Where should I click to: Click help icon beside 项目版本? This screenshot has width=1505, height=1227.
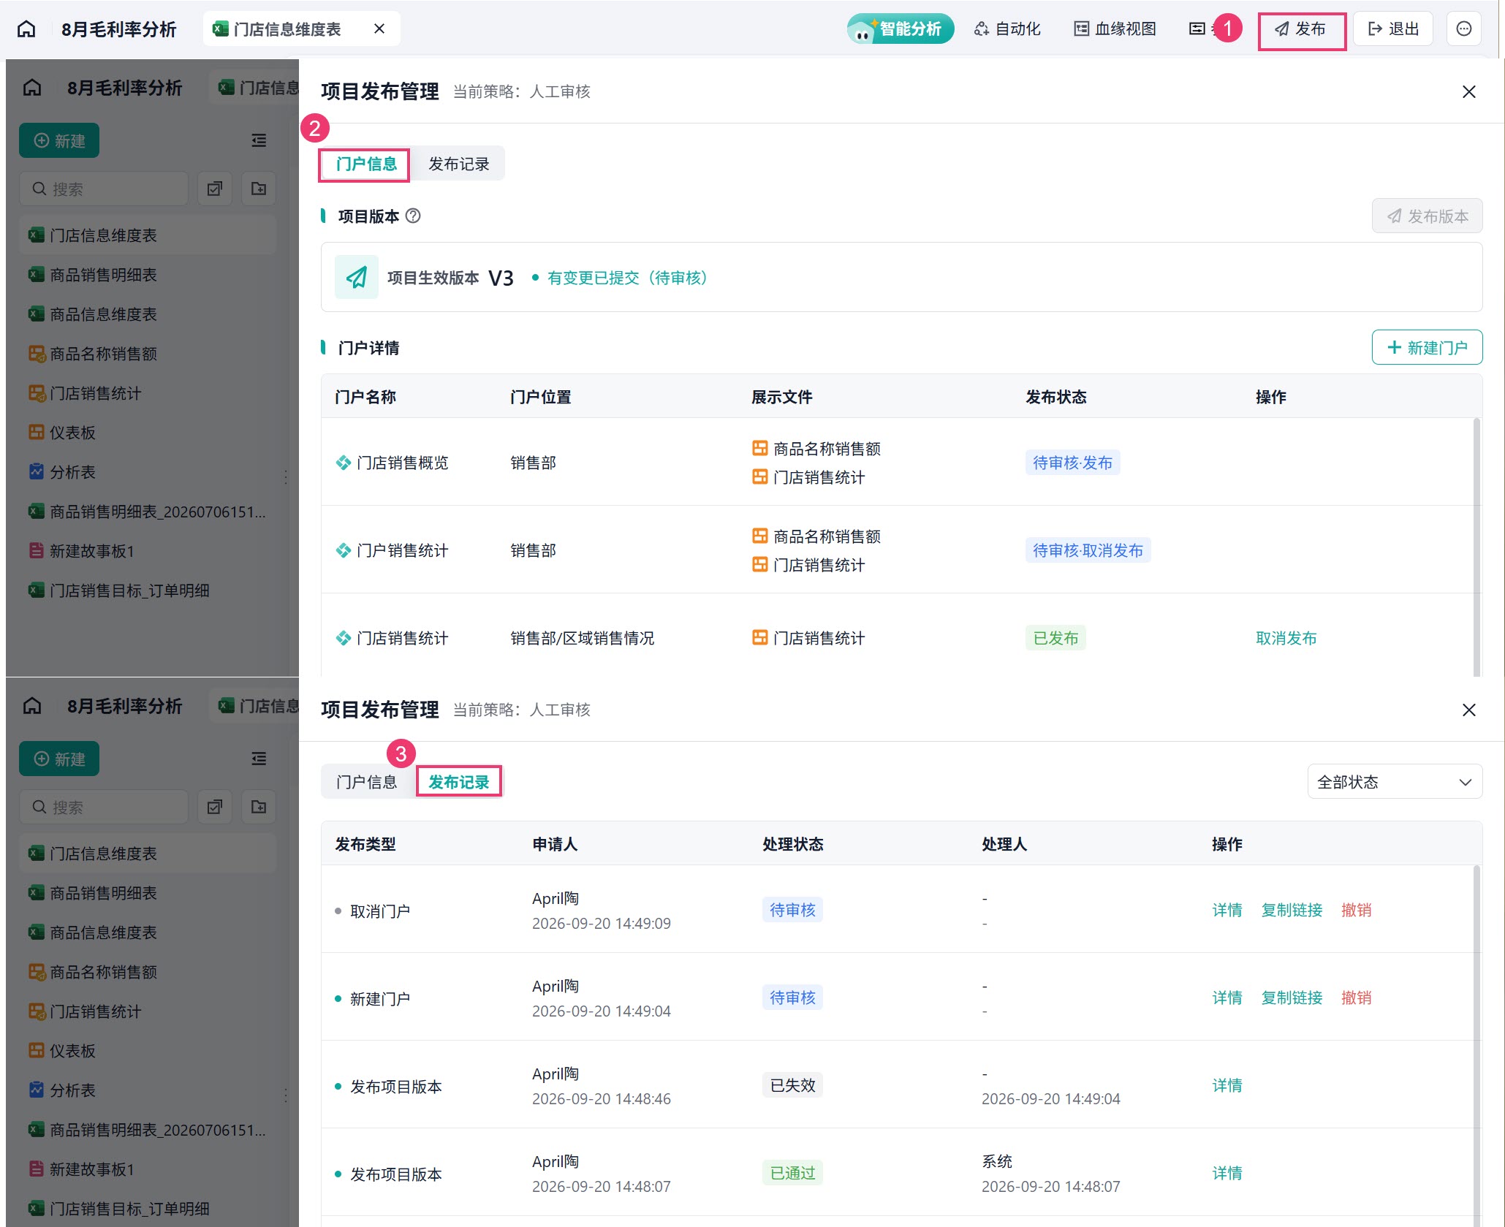(413, 216)
